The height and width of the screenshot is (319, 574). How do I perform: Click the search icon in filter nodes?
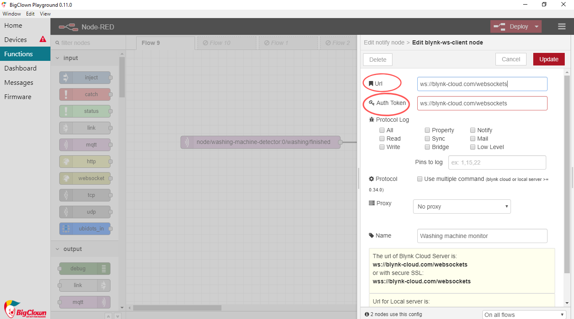(x=57, y=43)
